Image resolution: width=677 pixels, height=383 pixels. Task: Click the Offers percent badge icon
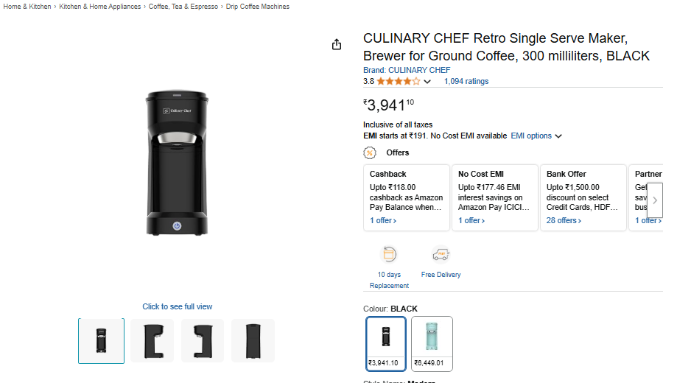click(370, 152)
